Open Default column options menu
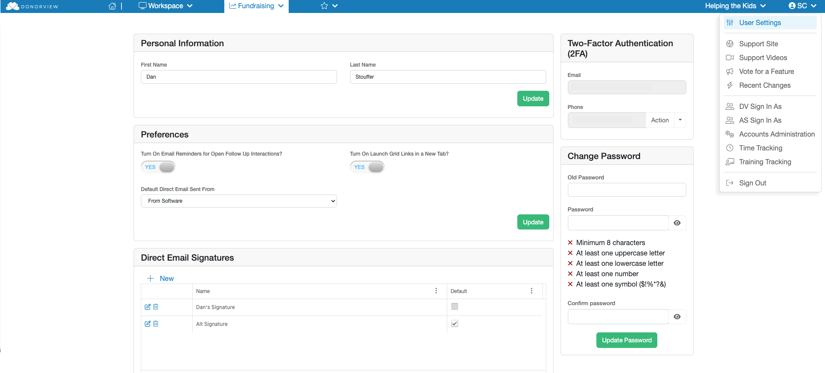 (532, 291)
